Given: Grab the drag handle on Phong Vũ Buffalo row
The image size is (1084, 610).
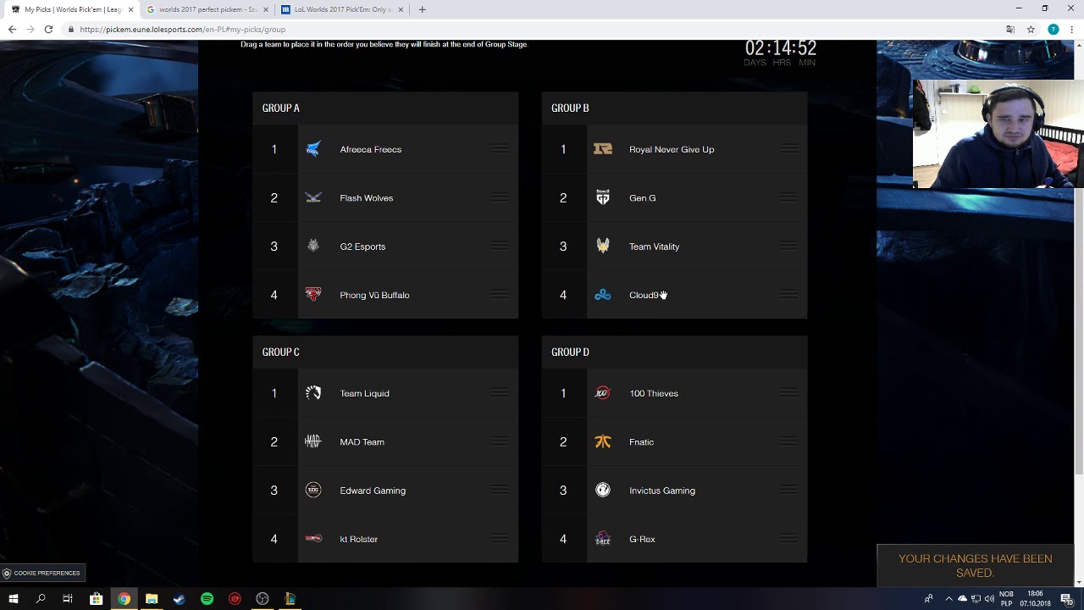Looking at the screenshot, I should [x=500, y=295].
